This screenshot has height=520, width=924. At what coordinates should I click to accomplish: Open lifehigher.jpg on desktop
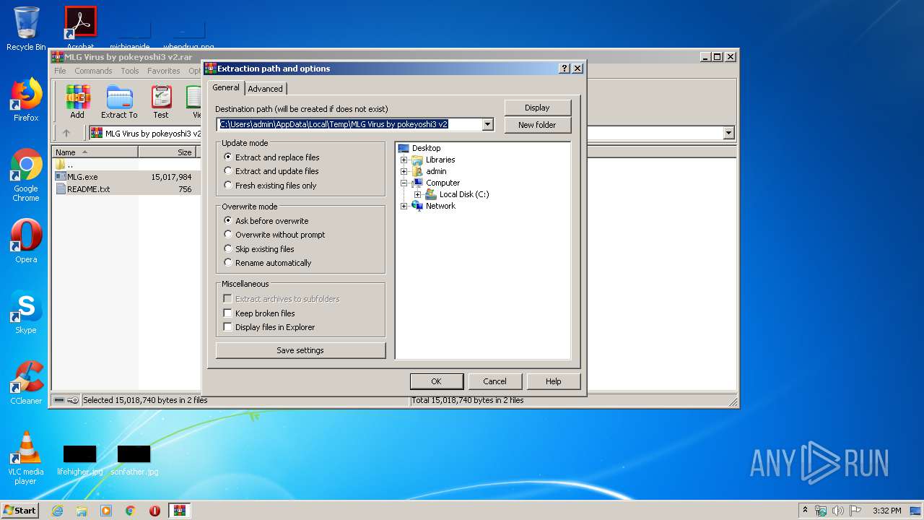point(79,460)
